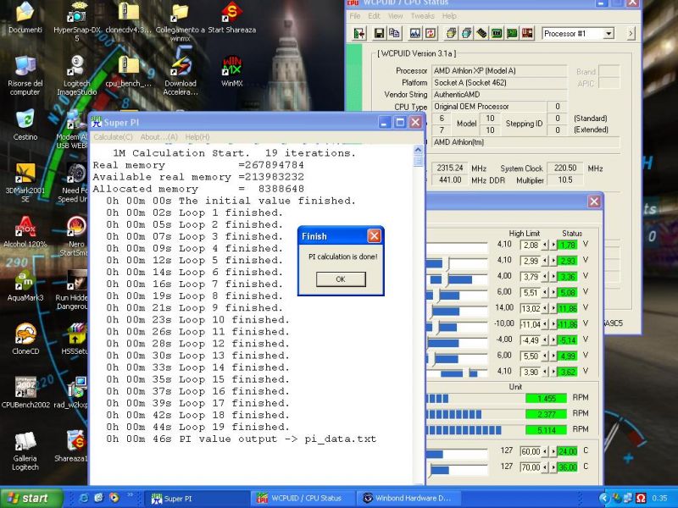Click the 60,00 temperature high limit field
Viewport: 678px width, 508px height.
click(531, 451)
